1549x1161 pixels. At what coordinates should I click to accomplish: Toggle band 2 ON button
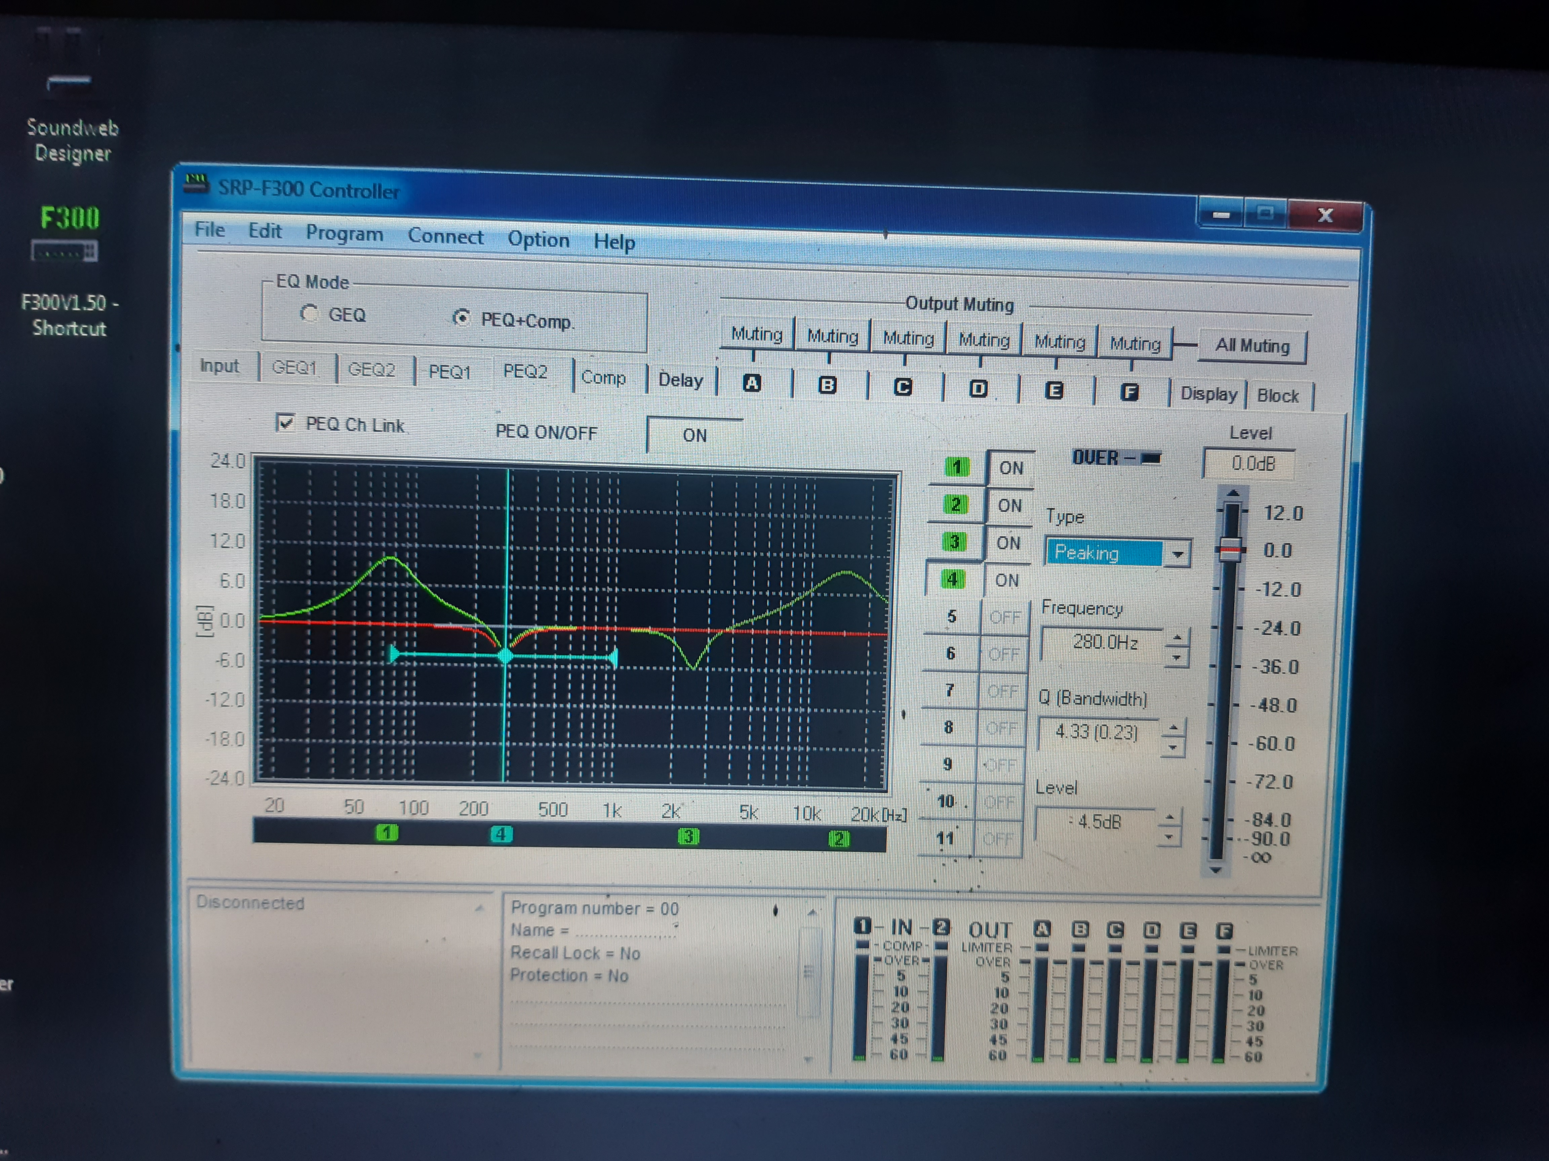click(x=1009, y=505)
